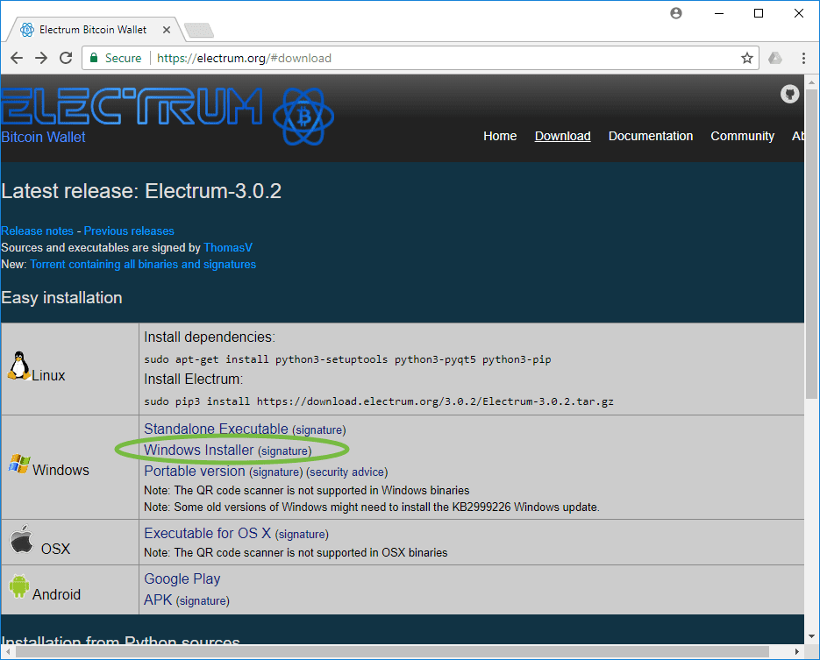Close the Electrum Bitcoin Wallet tab
The image size is (820, 660).
pyautogui.click(x=167, y=30)
